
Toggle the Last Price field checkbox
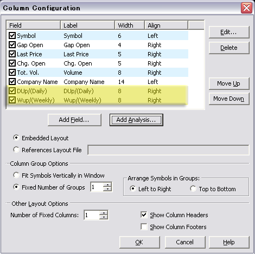(12, 54)
